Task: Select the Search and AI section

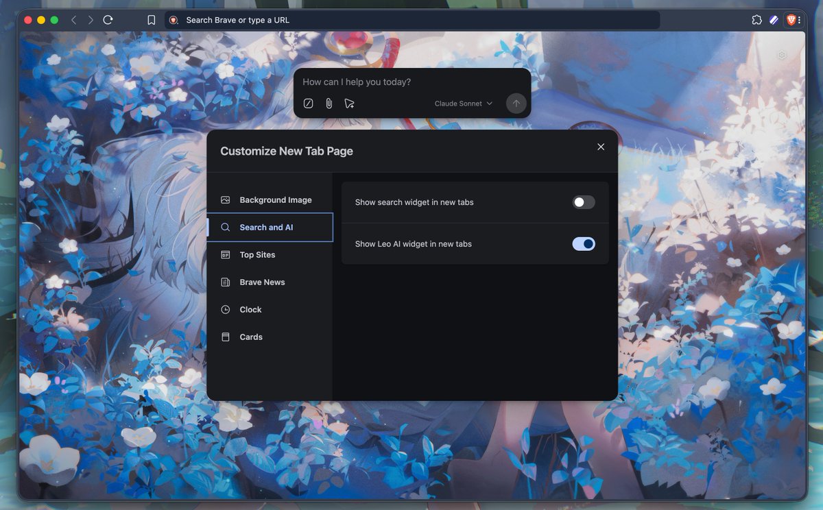Action: [x=270, y=228]
